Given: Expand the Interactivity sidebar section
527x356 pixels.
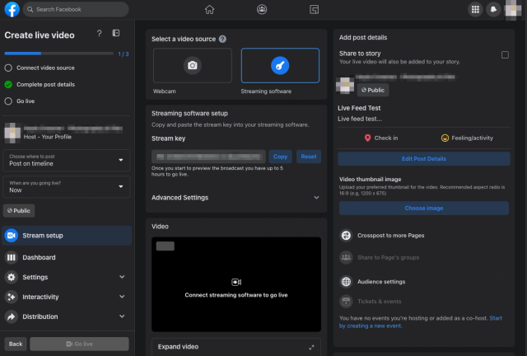Looking at the screenshot, I should click(67, 297).
